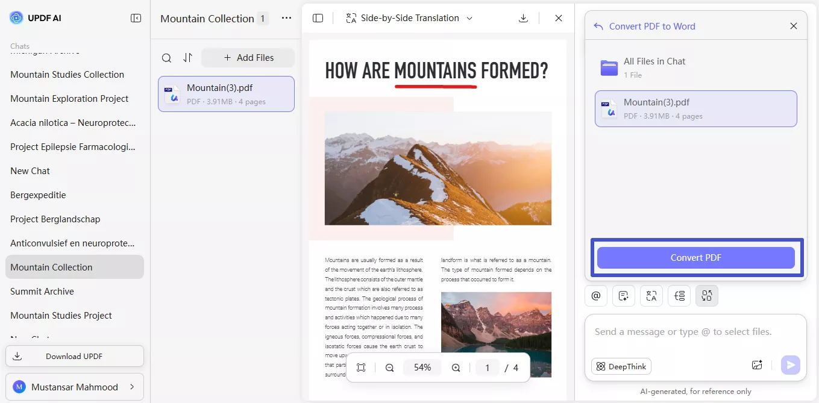Open the Mountain Collection more options menu

(286, 18)
